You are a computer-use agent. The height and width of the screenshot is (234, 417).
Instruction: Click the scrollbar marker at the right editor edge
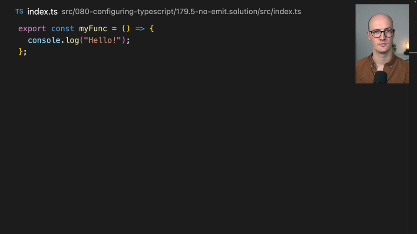pyautogui.click(x=413, y=53)
